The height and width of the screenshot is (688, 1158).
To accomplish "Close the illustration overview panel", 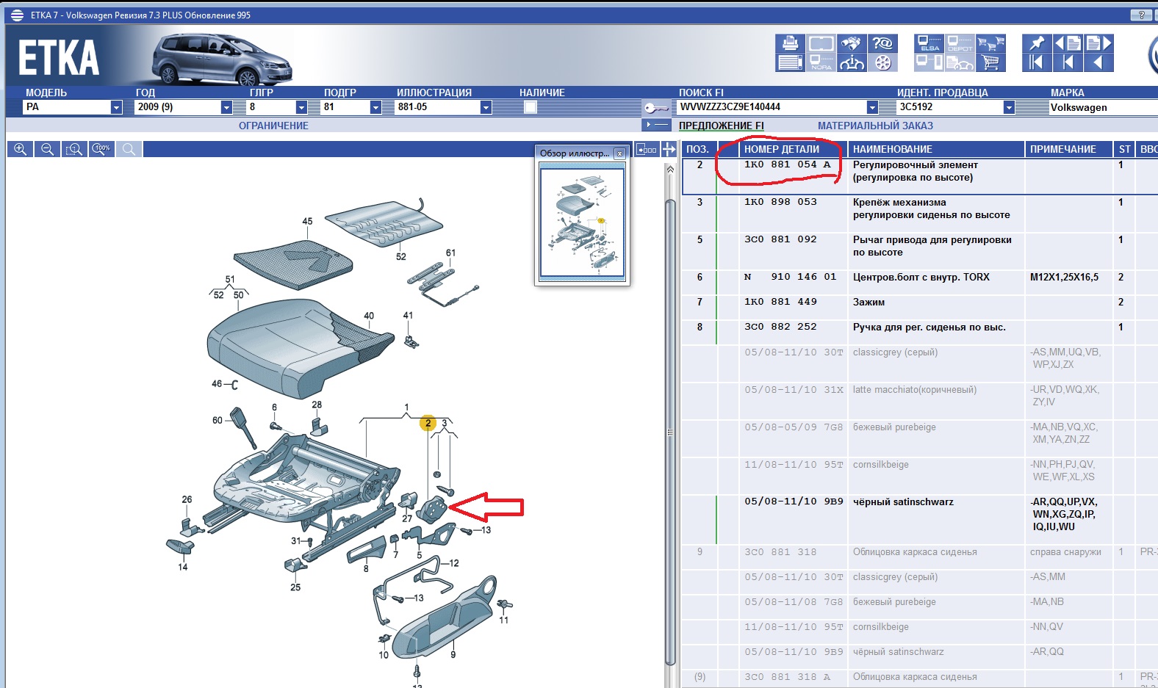I will (x=619, y=153).
